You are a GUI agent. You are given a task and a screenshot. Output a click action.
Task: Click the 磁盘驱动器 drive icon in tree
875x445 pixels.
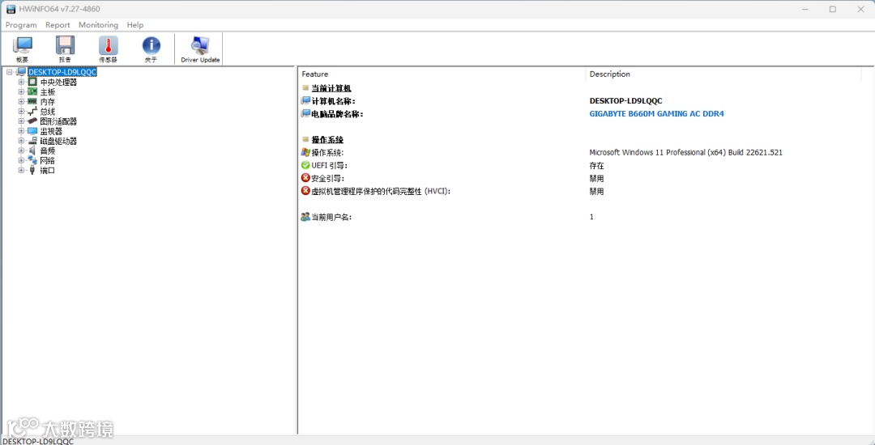point(32,141)
